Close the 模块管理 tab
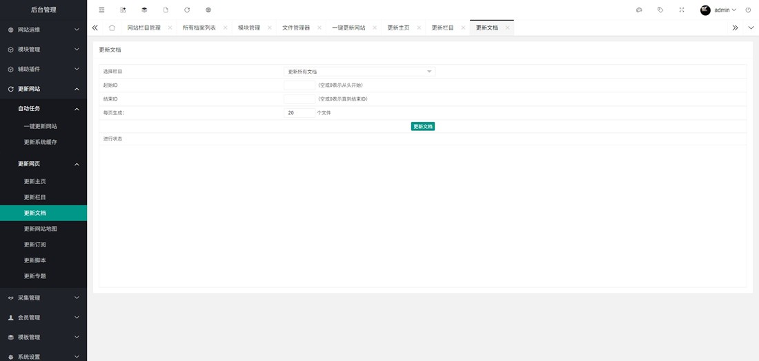Image resolution: width=759 pixels, height=361 pixels. pos(270,28)
